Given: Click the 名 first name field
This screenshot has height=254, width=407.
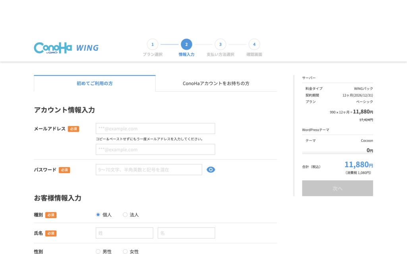Looking at the screenshot, I should coord(186,233).
